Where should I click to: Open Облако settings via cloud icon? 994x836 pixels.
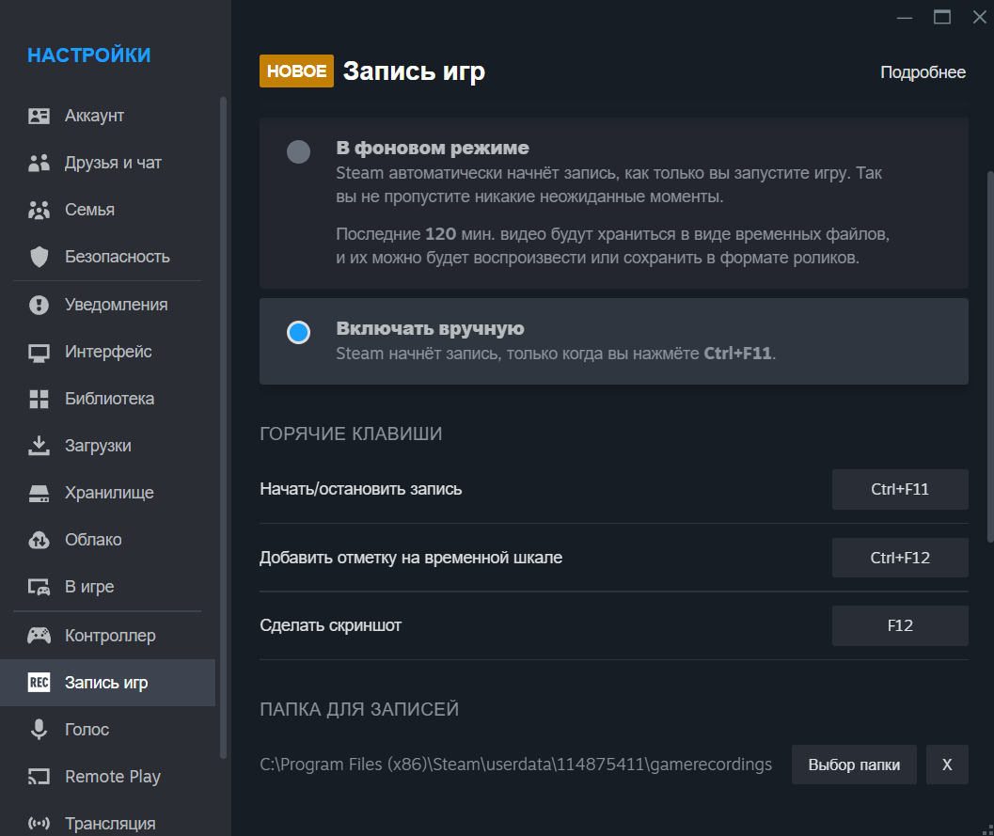click(39, 539)
